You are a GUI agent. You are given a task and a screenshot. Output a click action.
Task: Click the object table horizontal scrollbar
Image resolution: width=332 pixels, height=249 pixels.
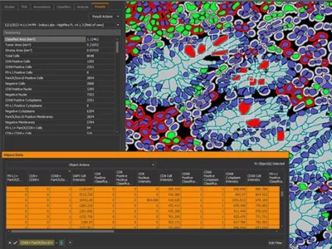62,231
